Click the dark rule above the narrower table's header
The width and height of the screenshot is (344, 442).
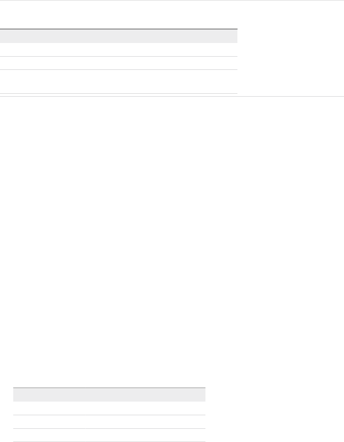[109, 388]
